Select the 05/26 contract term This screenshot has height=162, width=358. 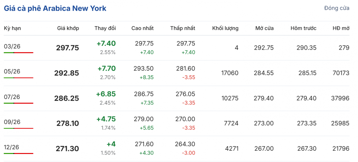point(12,71)
